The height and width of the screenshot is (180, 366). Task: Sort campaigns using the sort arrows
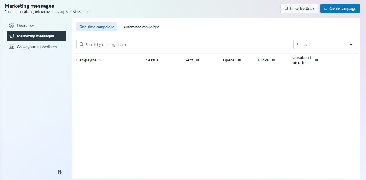pyautogui.click(x=100, y=60)
